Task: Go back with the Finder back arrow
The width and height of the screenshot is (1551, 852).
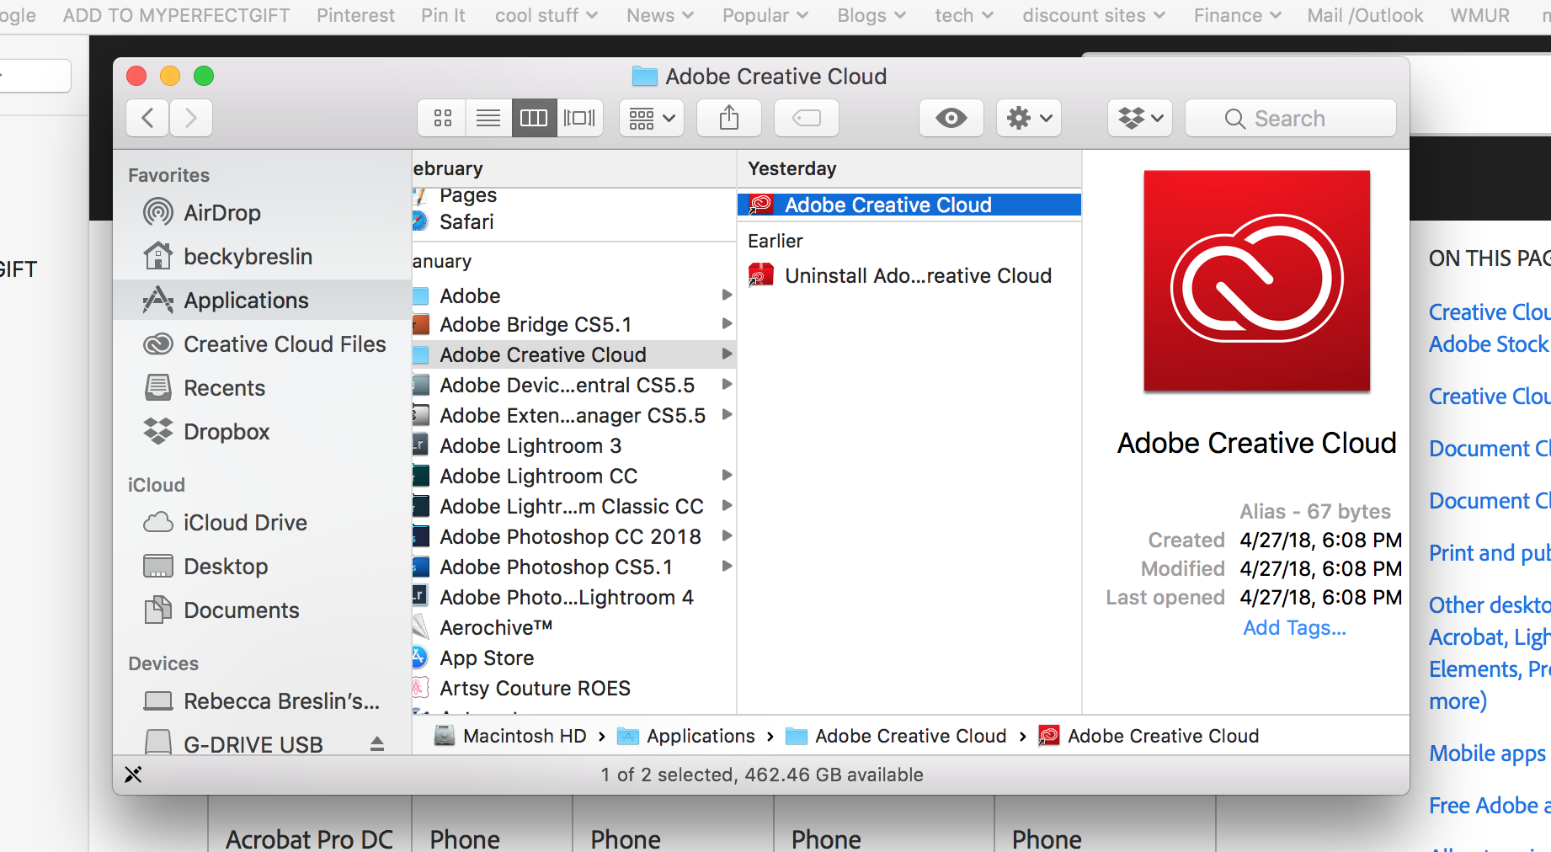Action: coord(147,118)
